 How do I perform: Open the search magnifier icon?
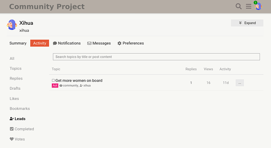[238, 6]
